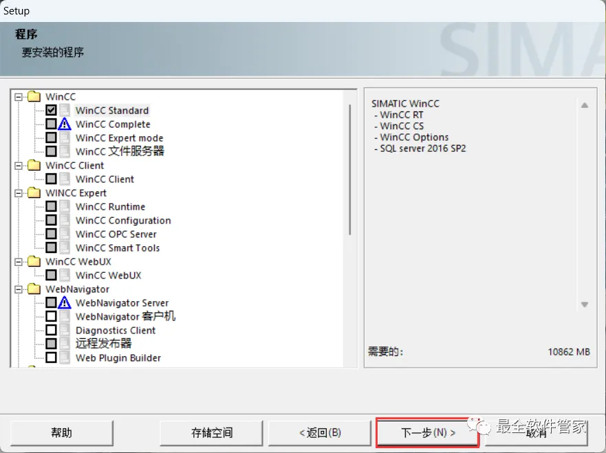Collapse the WINCC Expert tree node
Viewport: 606px width, 453px height.
18,193
